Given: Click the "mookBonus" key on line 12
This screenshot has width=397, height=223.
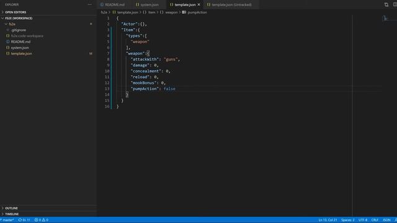Looking at the screenshot, I should pos(143,83).
